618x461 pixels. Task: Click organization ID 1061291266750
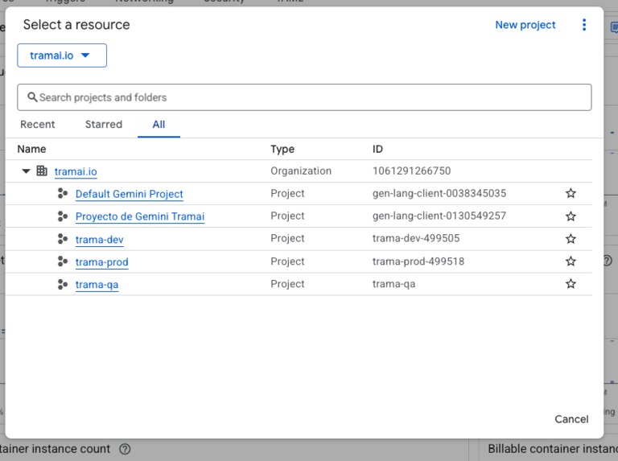point(411,171)
